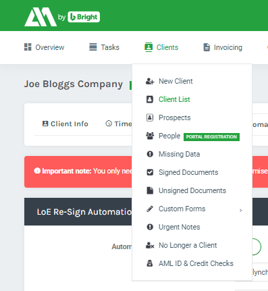Image resolution: width=268 pixels, height=291 pixels.
Task: Click the Custom Forms pencil icon
Action: [x=150, y=209]
